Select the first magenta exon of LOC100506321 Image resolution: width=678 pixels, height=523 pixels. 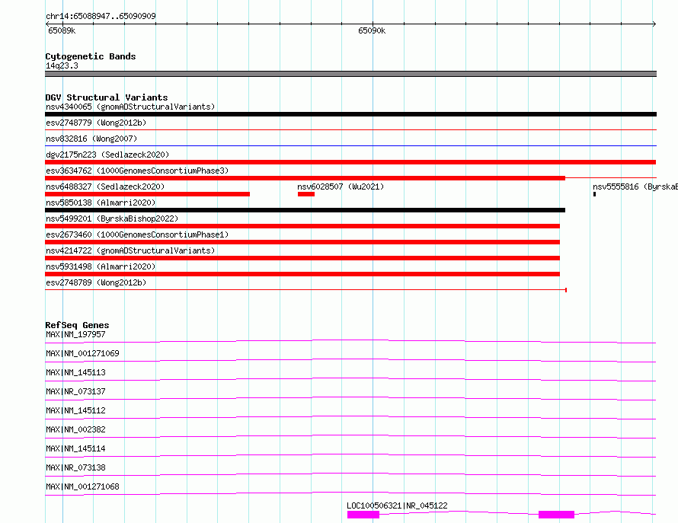[x=363, y=515]
